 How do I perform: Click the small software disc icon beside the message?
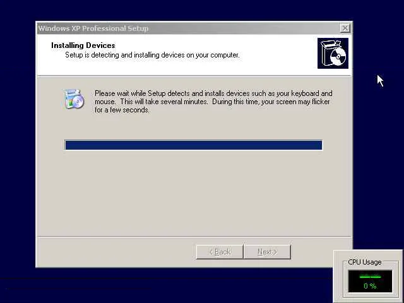coord(74,99)
